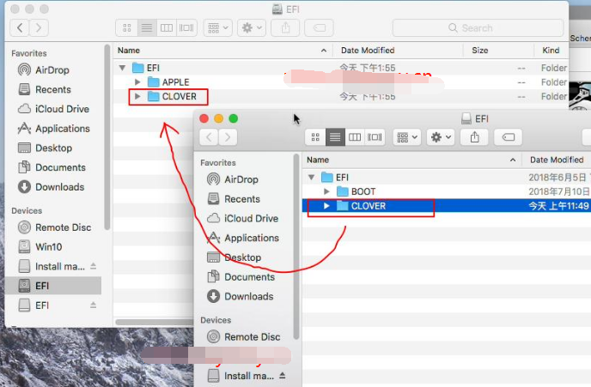Click Edit Tags button in front window
Viewport: 591px width, 387px height.
[x=508, y=136]
